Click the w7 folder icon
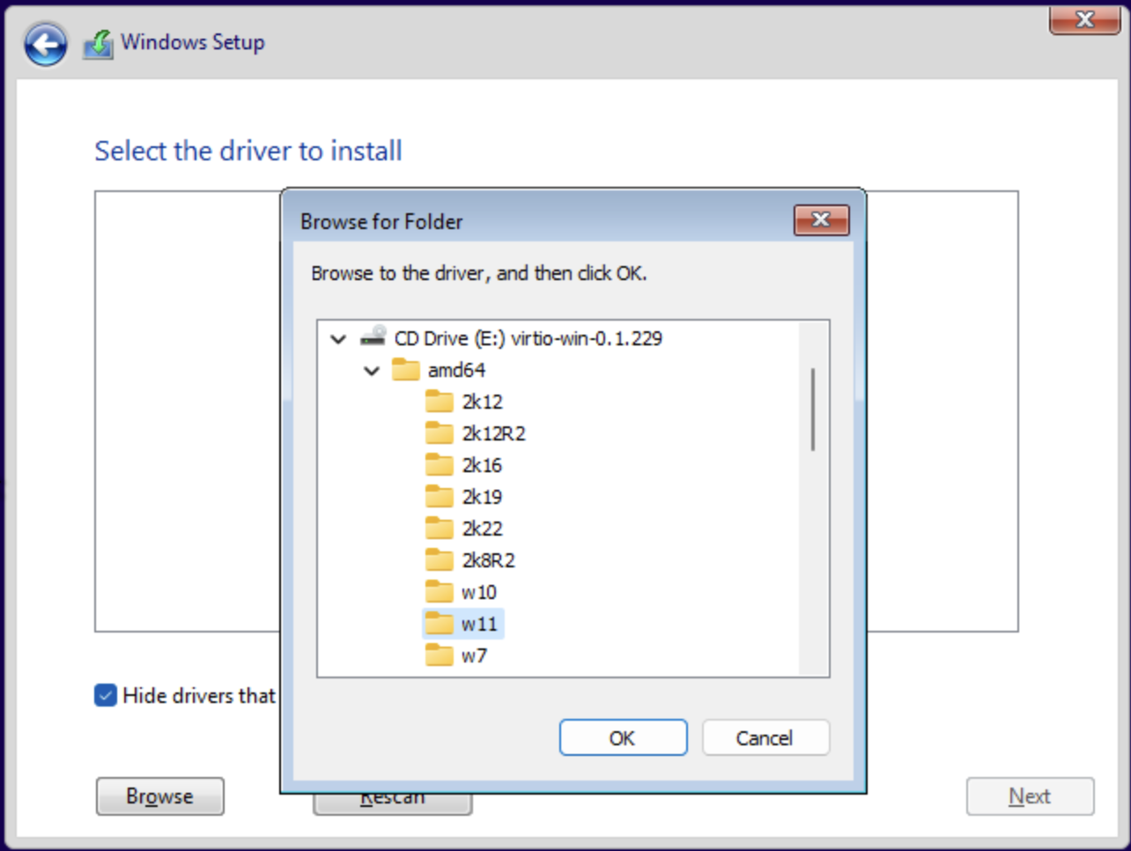 pos(439,655)
